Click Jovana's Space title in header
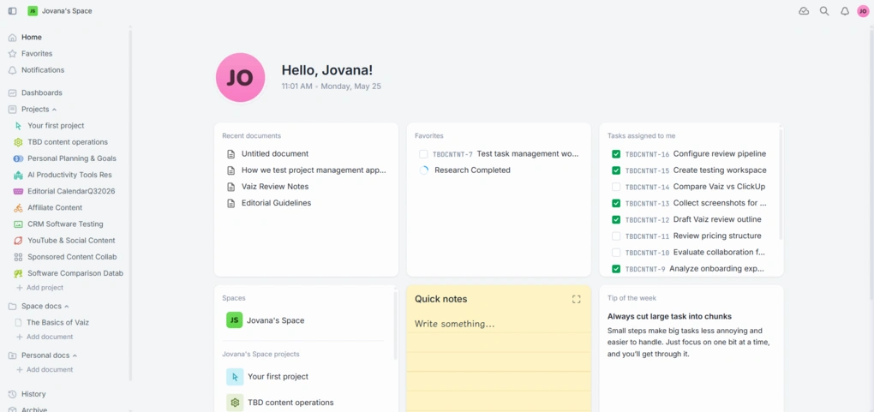Viewport: 874px width, 412px height. coord(67,11)
